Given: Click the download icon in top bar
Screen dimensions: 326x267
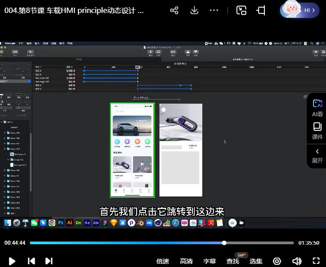Looking at the screenshot, I should (x=194, y=10).
